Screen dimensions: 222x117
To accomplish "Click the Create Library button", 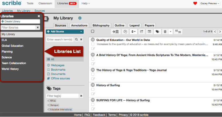I will (x=20, y=21).
